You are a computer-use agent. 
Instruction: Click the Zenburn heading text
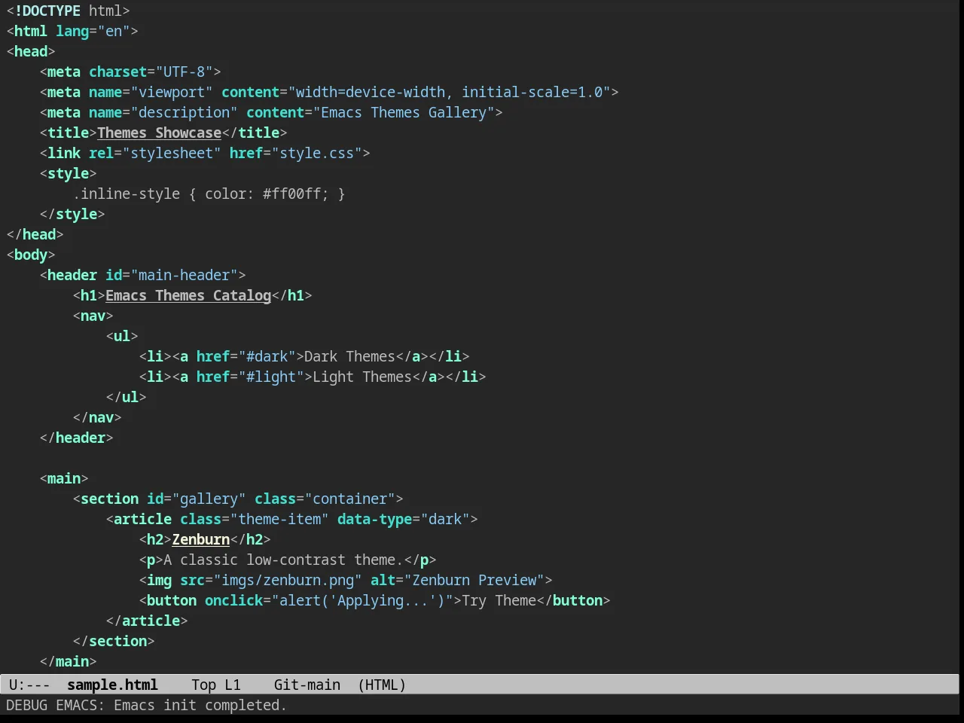click(x=201, y=539)
